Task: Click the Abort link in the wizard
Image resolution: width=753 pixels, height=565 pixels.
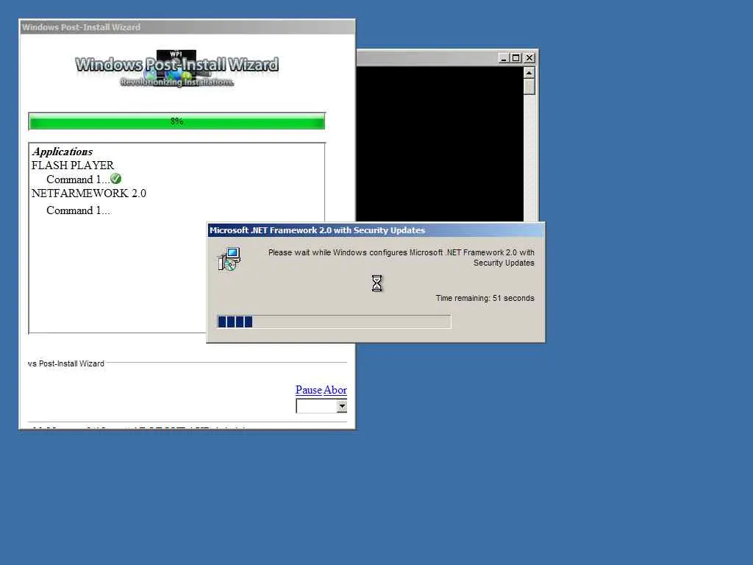Action: pyautogui.click(x=335, y=390)
